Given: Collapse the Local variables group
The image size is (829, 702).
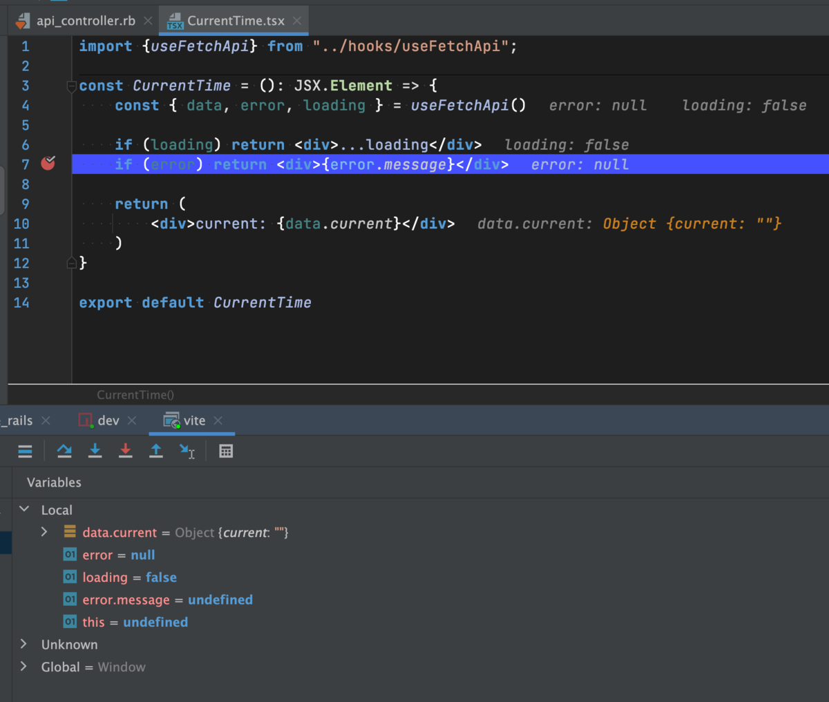Looking at the screenshot, I should click(x=25, y=509).
